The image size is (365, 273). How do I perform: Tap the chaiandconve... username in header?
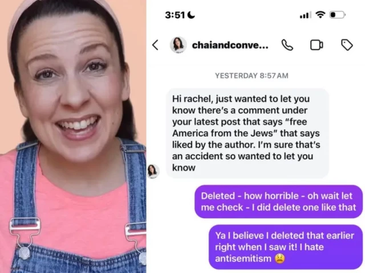click(230, 45)
